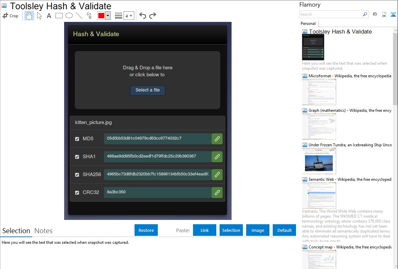Image resolution: width=398 pixels, height=269 pixels.
Task: Pick the rectangle shape tool
Action: pyautogui.click(x=59, y=16)
